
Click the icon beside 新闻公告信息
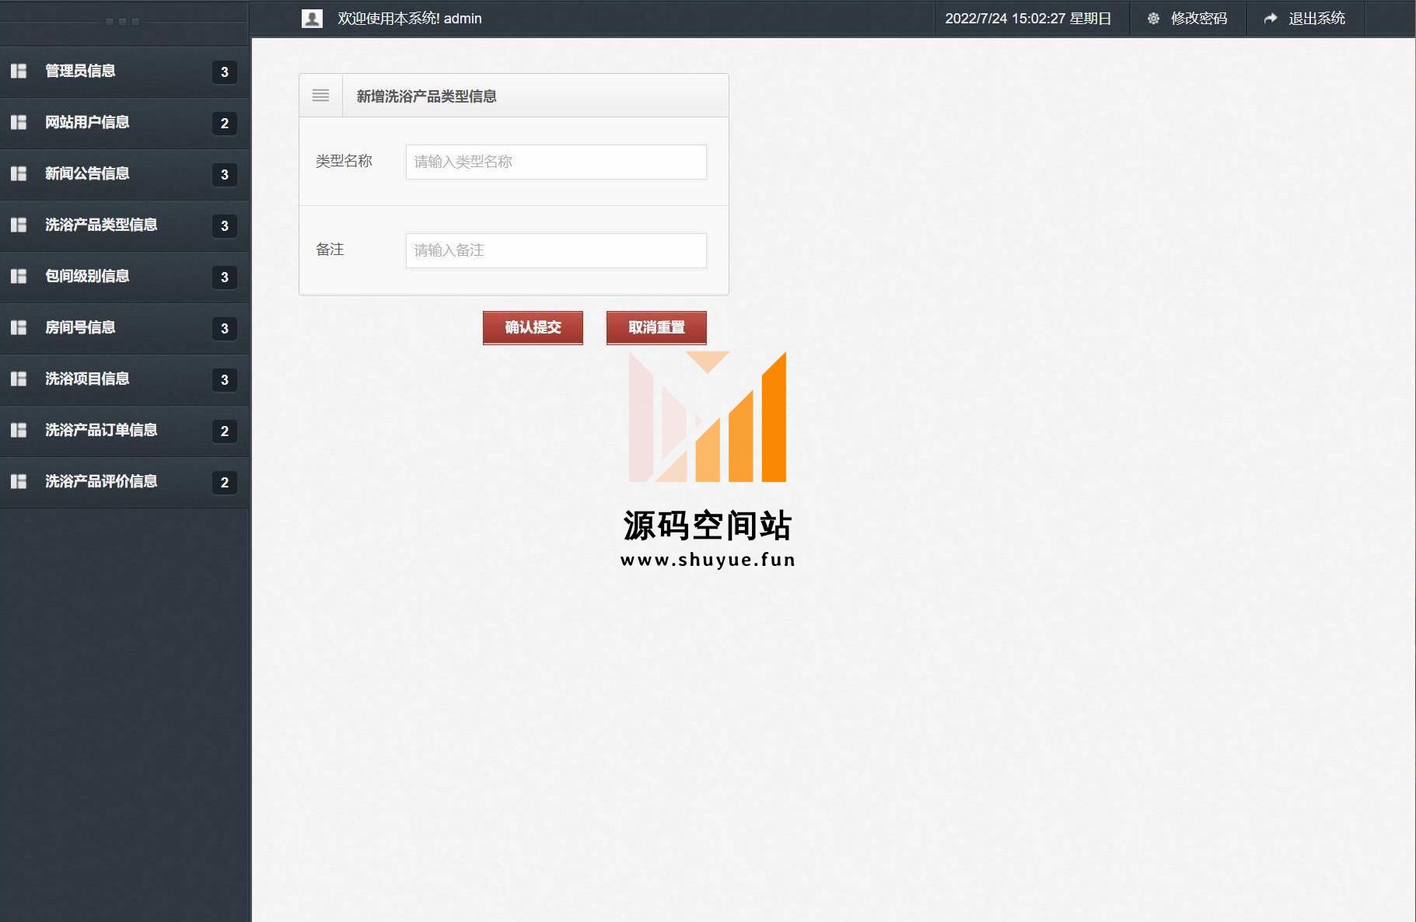pyautogui.click(x=19, y=173)
